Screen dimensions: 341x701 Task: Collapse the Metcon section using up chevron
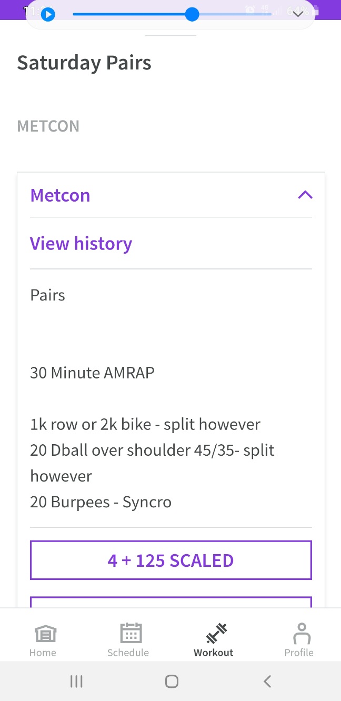[x=305, y=195]
